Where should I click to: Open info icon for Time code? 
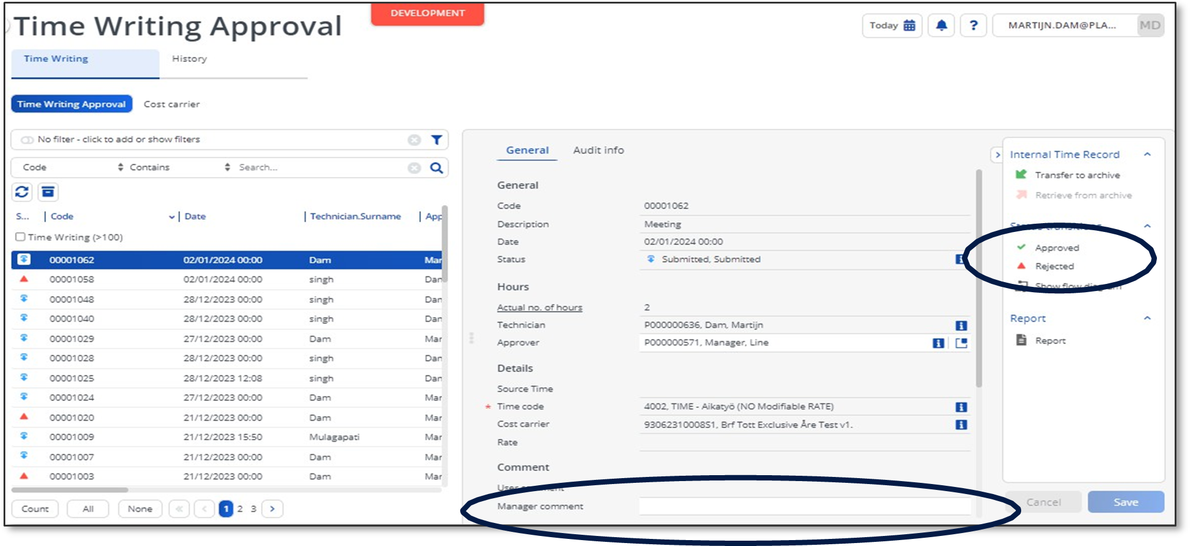point(961,407)
